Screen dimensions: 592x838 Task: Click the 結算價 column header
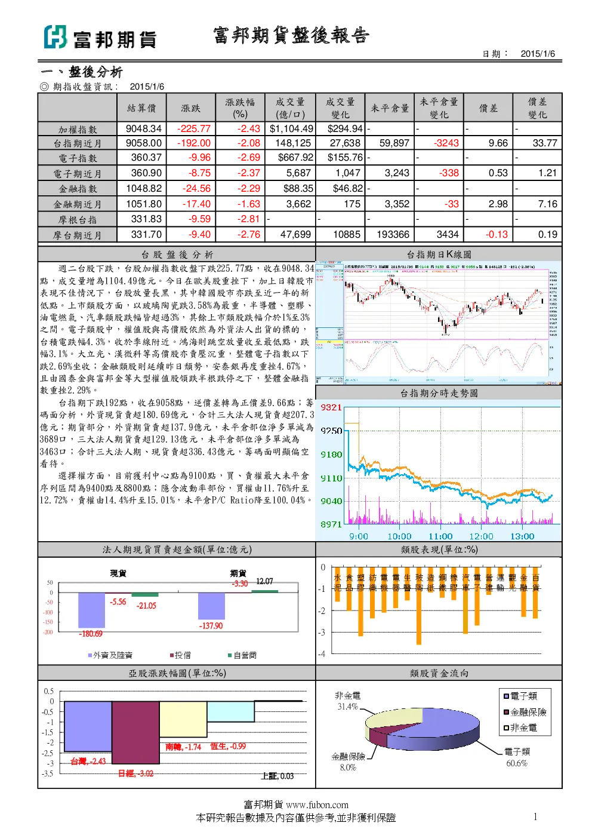141,108
